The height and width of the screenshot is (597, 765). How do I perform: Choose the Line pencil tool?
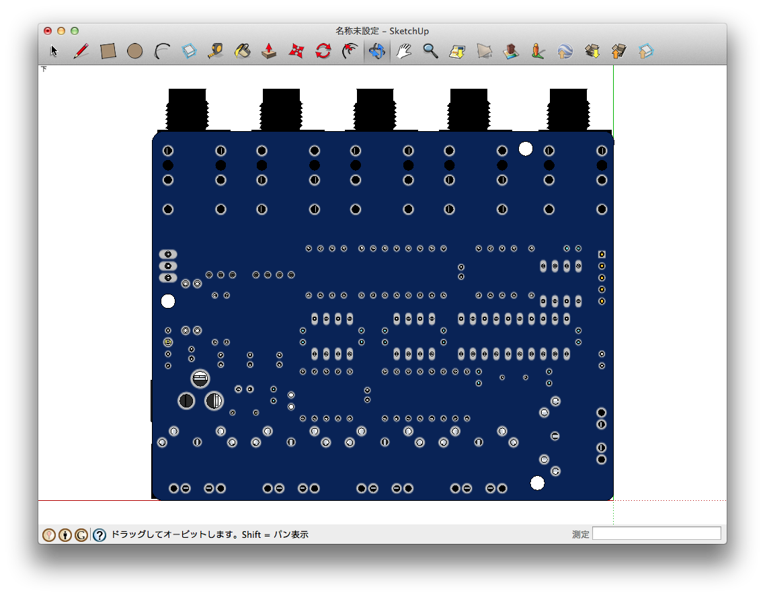[x=81, y=51]
